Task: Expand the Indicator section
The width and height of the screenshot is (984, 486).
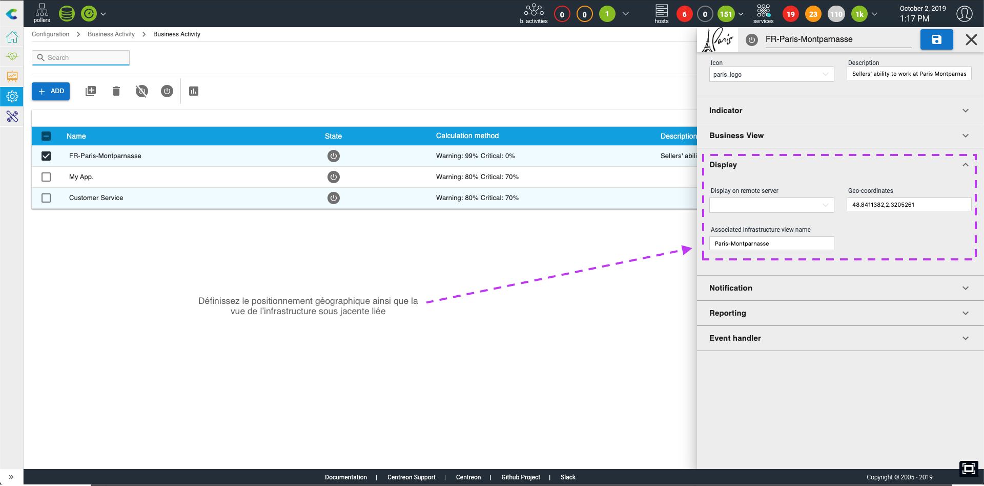Action: click(839, 111)
